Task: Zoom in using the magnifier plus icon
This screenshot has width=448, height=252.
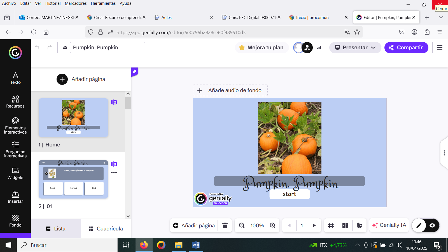Action: pyautogui.click(x=272, y=225)
